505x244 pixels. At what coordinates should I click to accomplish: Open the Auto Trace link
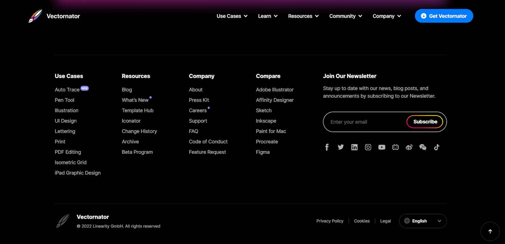pyautogui.click(x=67, y=90)
